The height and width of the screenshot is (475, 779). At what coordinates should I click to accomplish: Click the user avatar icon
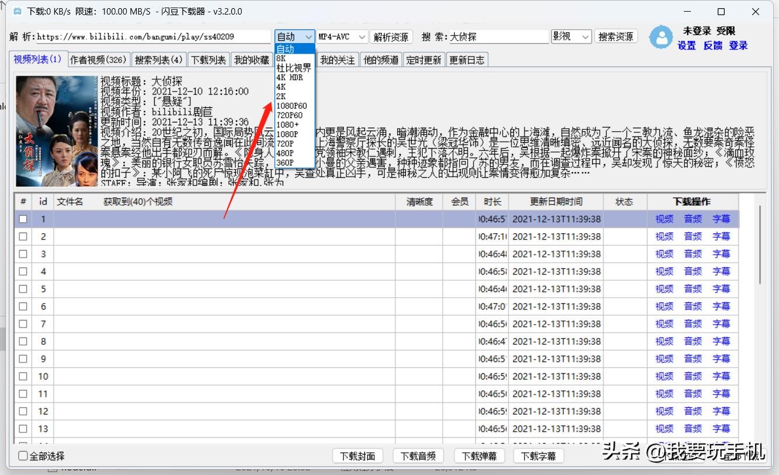[x=661, y=37]
